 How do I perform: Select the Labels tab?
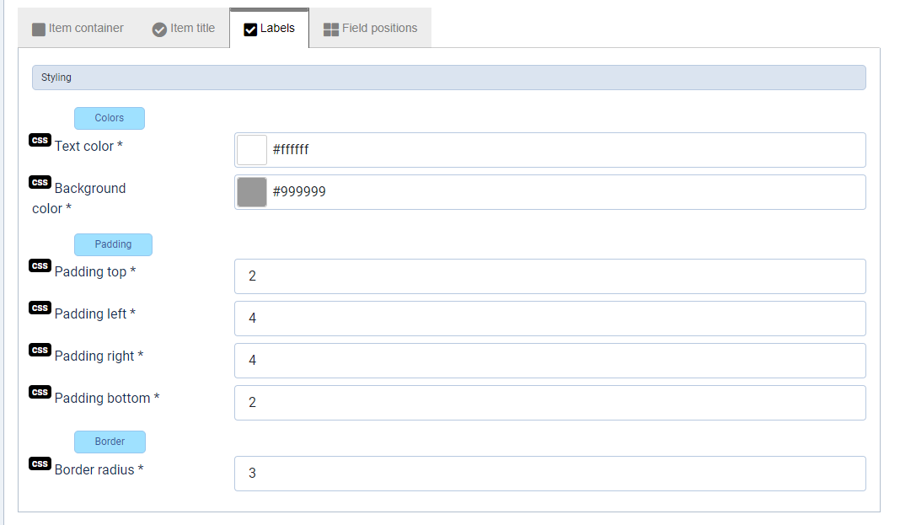point(270,29)
